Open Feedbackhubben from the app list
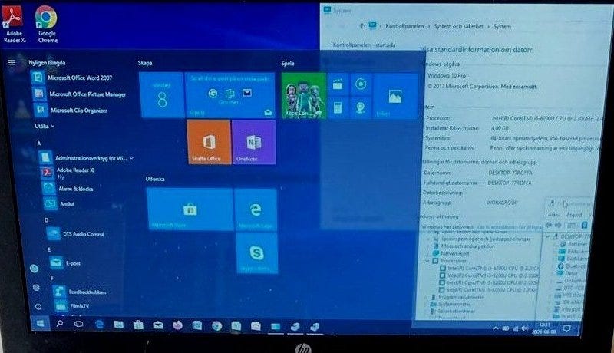This screenshot has width=614, height=353. pyautogui.click(x=80, y=292)
